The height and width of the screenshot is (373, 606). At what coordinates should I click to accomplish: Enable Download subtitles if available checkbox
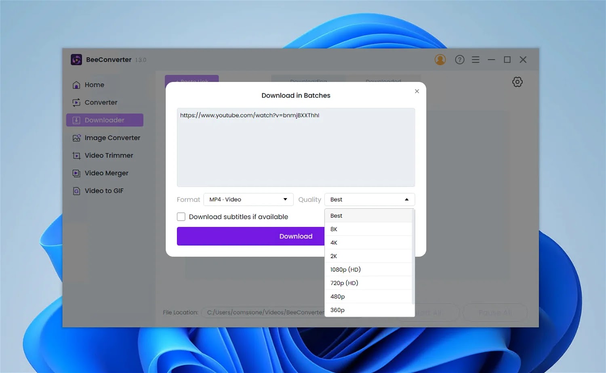pos(181,217)
